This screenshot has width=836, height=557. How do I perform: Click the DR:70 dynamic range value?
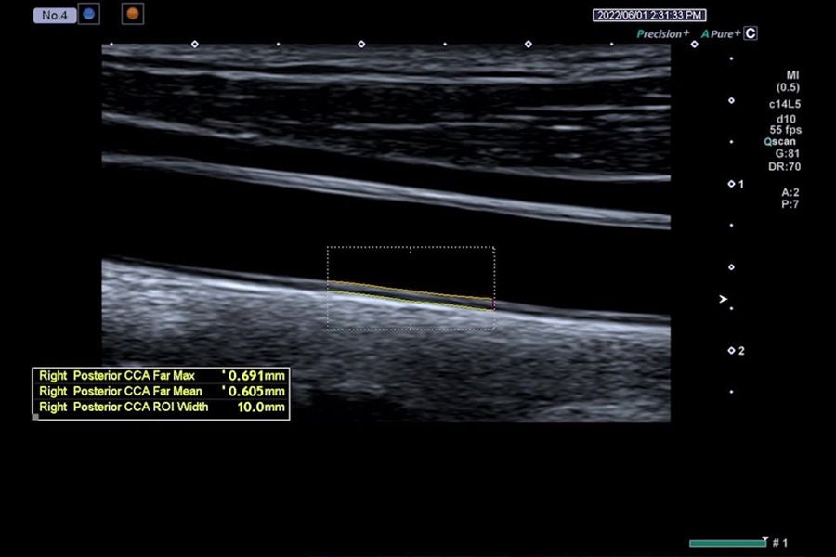click(x=784, y=167)
